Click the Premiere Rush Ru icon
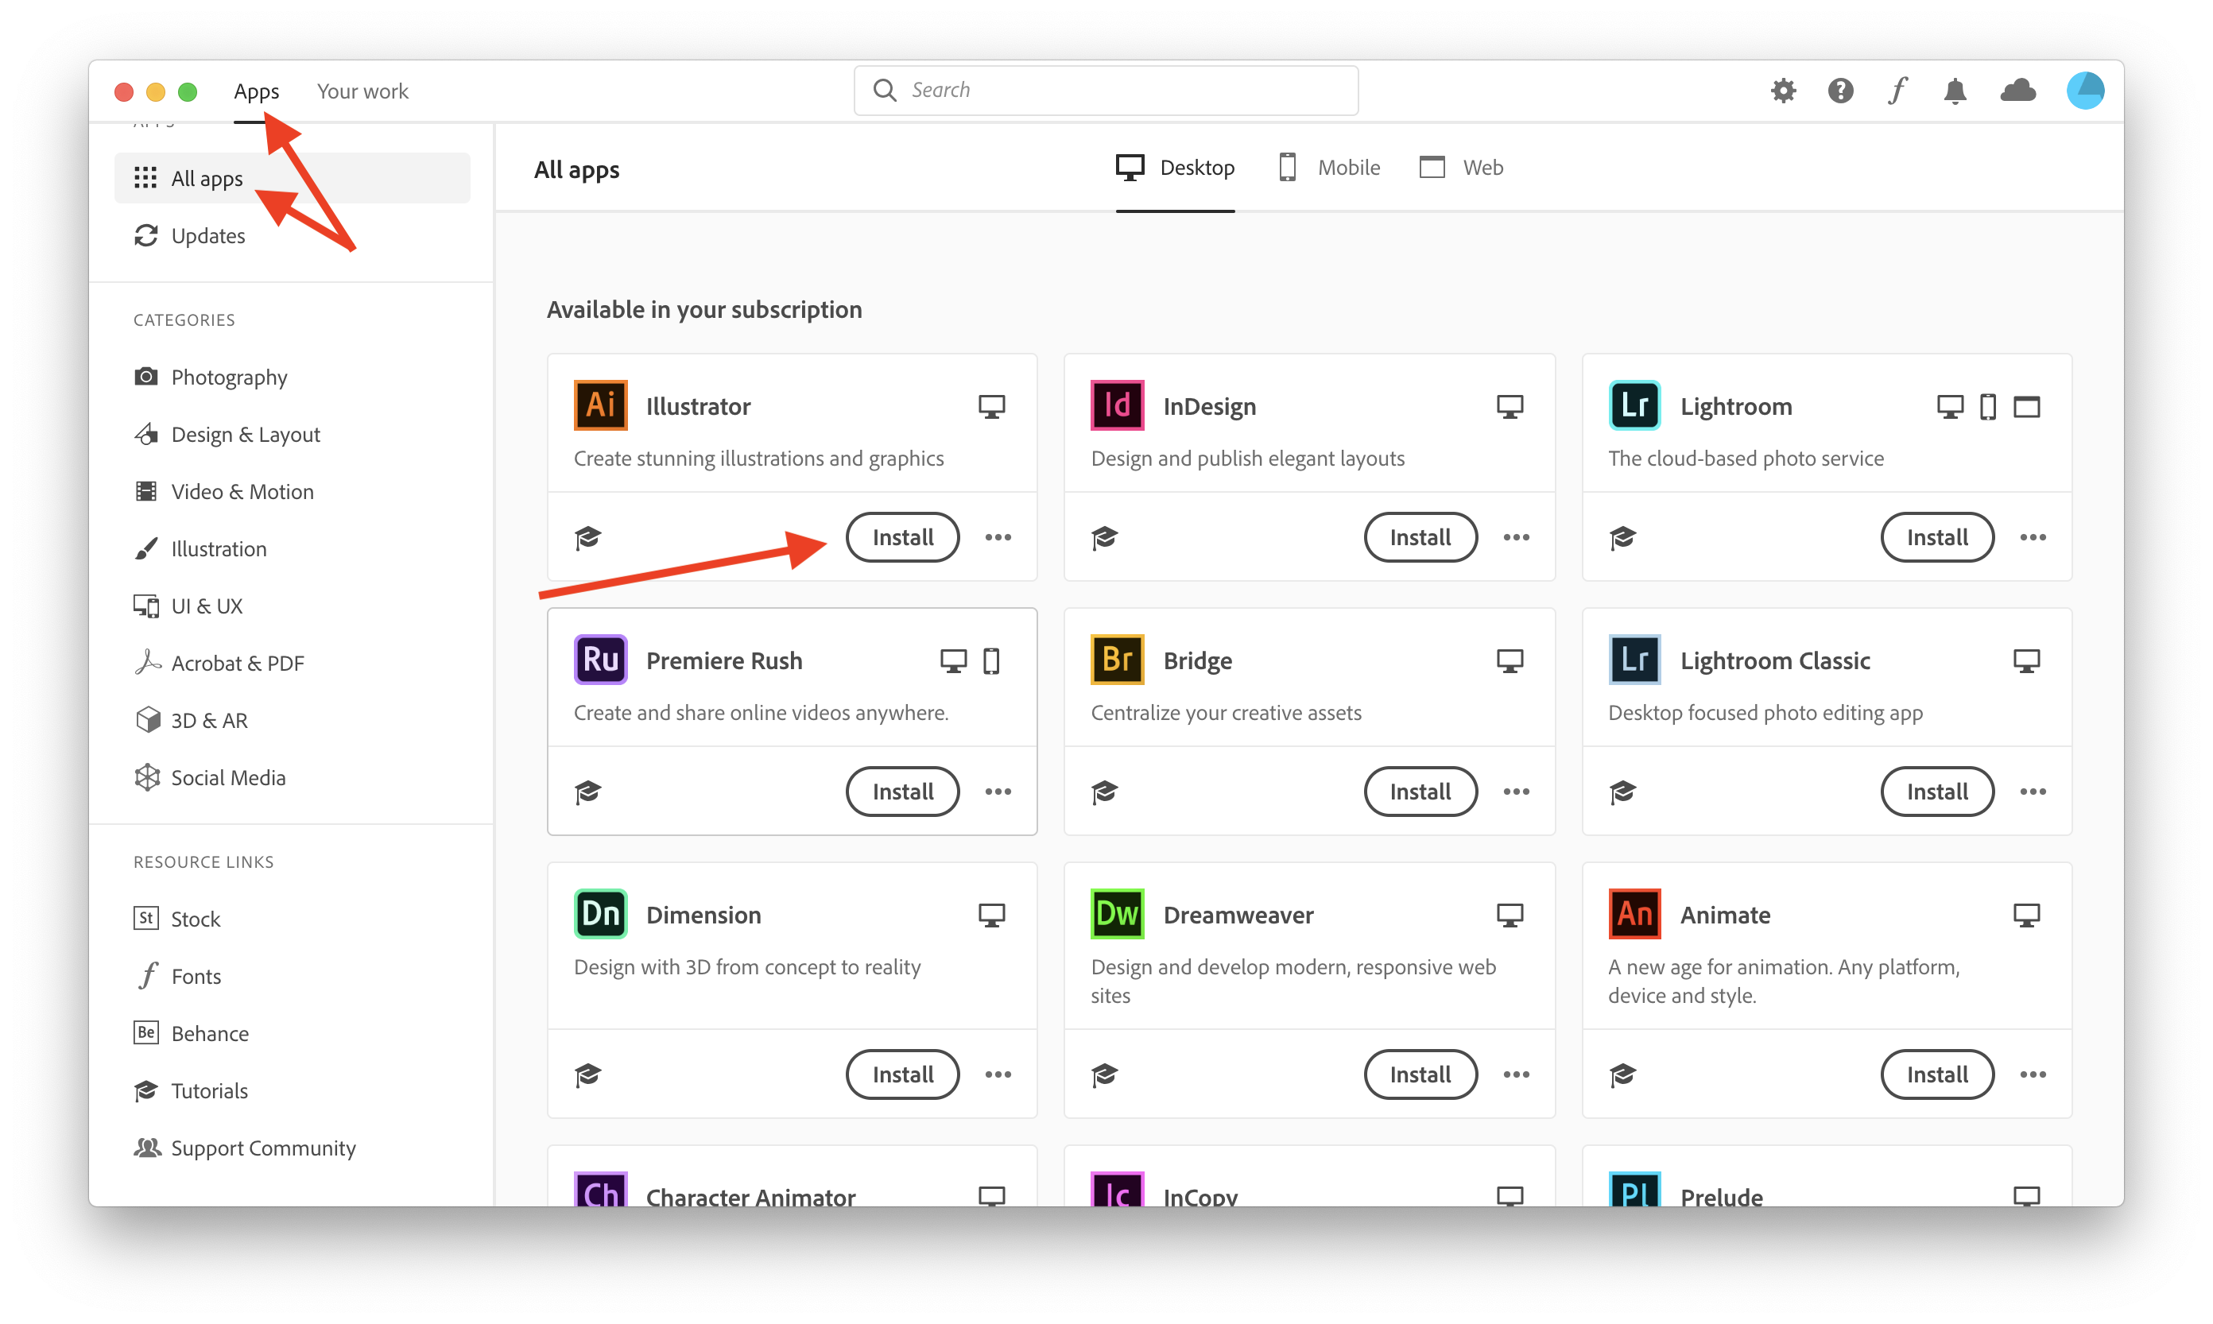The image size is (2213, 1324). [600, 660]
